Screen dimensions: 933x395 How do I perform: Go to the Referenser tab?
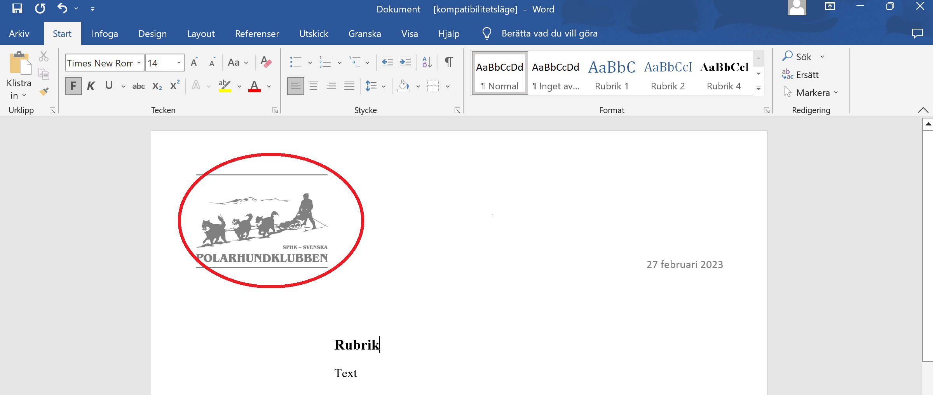(x=257, y=34)
